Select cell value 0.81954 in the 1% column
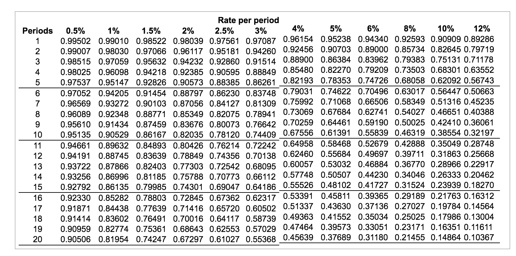Image resolution: width=516 pixels, height=256 pixels. 114,239
